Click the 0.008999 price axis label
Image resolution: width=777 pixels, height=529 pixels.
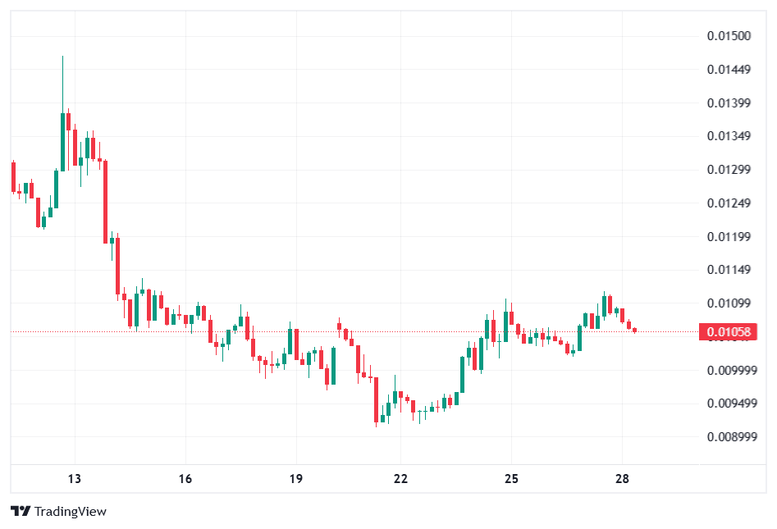click(732, 436)
